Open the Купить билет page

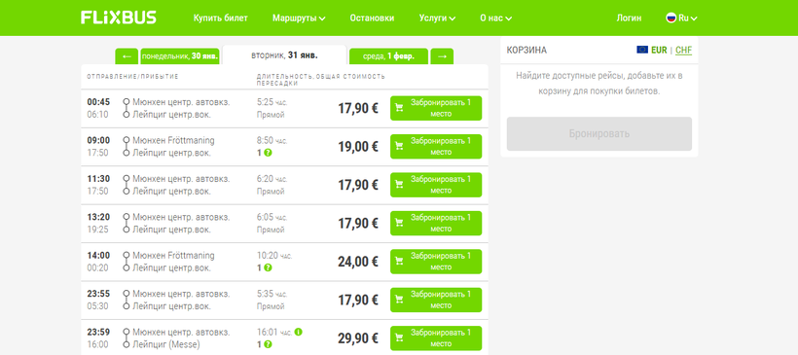[x=220, y=18]
